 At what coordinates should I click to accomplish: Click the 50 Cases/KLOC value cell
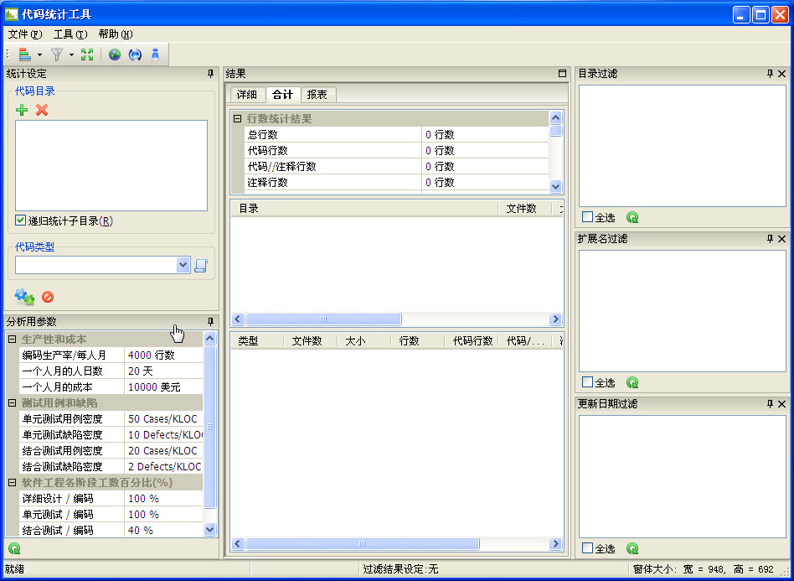pyautogui.click(x=163, y=419)
